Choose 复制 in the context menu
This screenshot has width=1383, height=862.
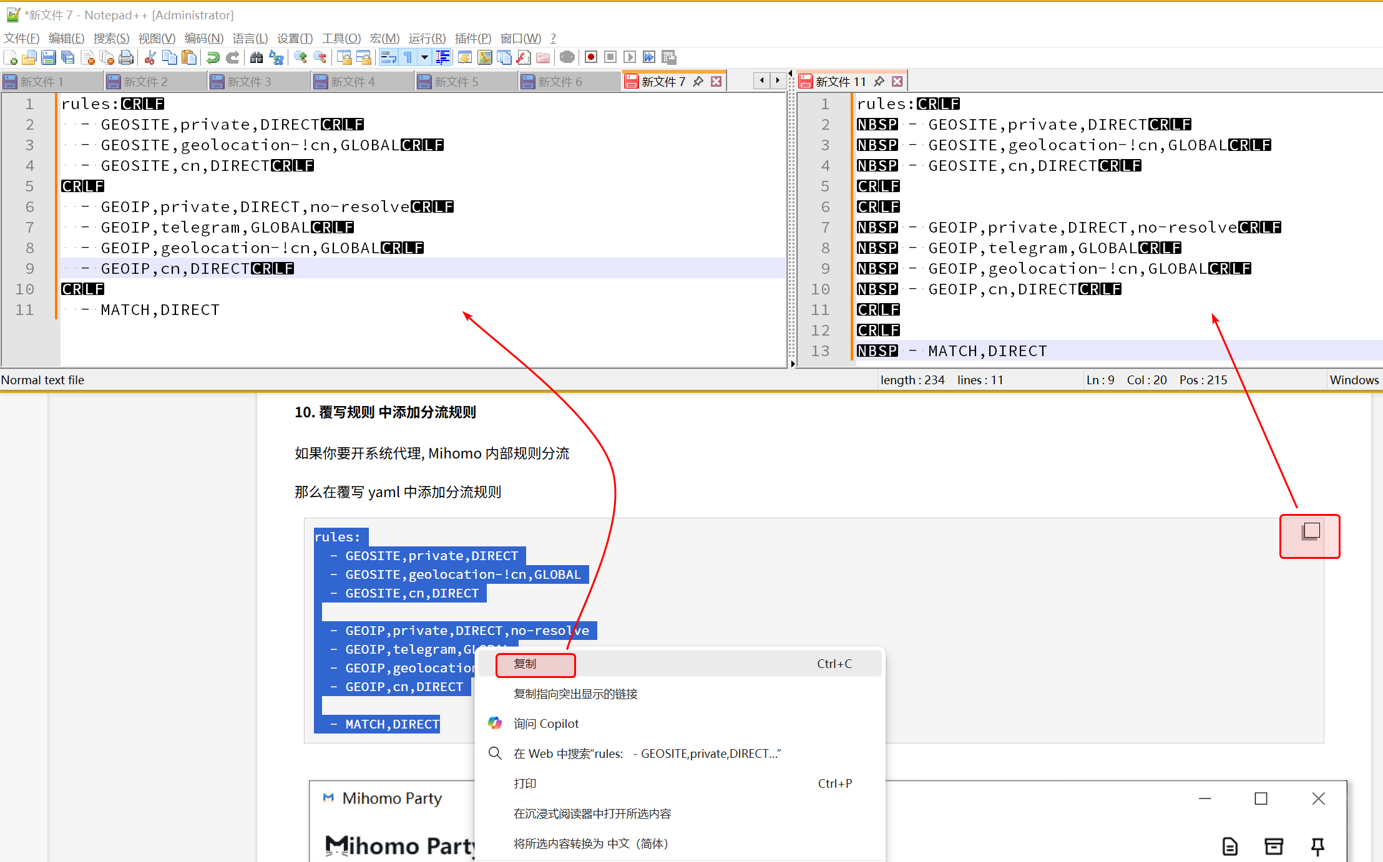[525, 664]
